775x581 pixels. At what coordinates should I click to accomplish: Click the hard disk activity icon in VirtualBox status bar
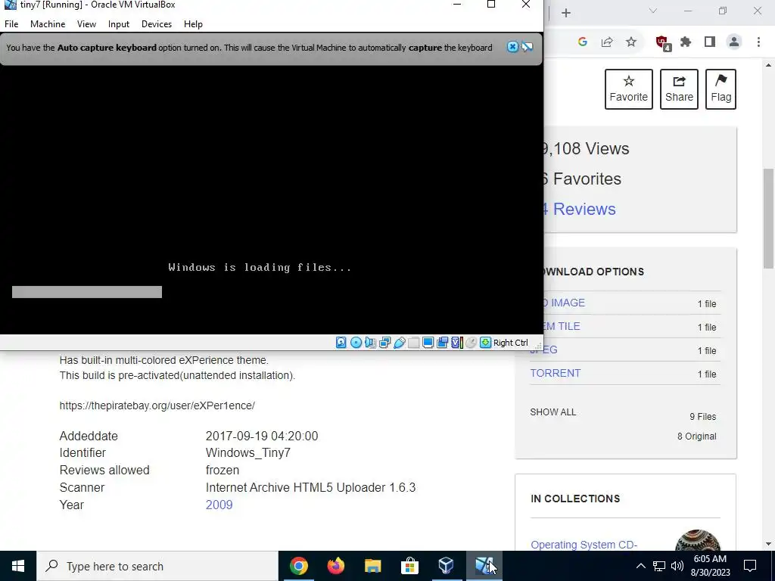pyautogui.click(x=341, y=343)
